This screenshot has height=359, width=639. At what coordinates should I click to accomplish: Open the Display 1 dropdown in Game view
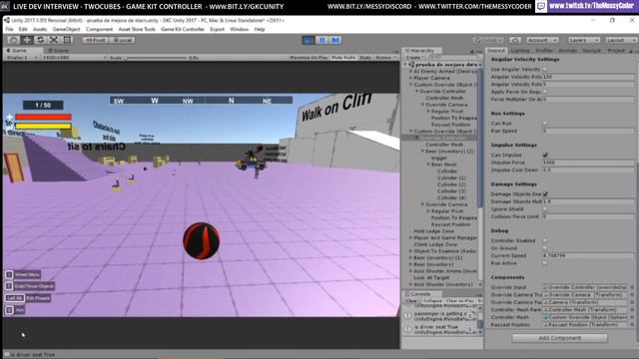[22, 58]
